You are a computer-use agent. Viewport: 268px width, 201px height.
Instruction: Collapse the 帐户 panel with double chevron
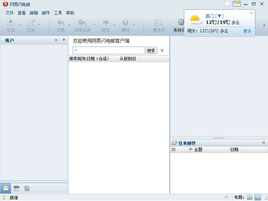pyautogui.click(x=56, y=40)
